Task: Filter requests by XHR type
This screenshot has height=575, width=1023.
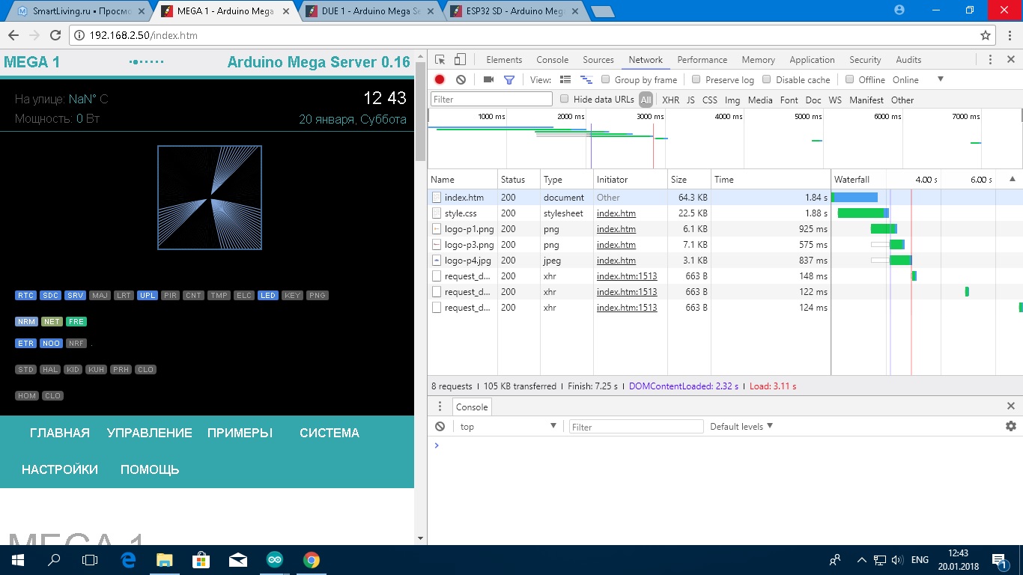Action: point(670,100)
